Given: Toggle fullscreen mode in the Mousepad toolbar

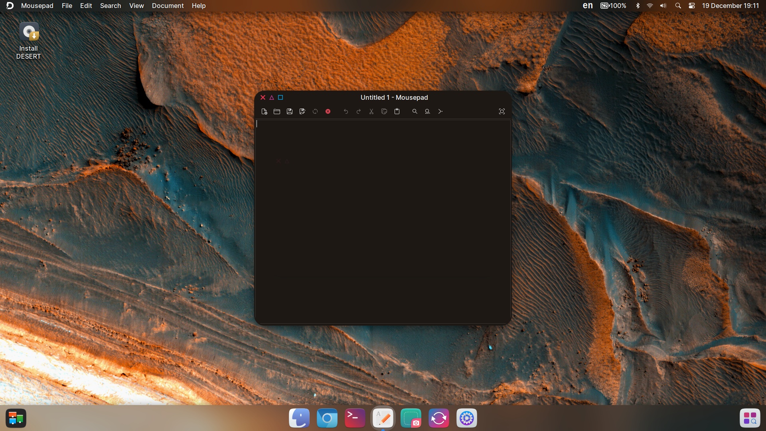Looking at the screenshot, I should (502, 112).
